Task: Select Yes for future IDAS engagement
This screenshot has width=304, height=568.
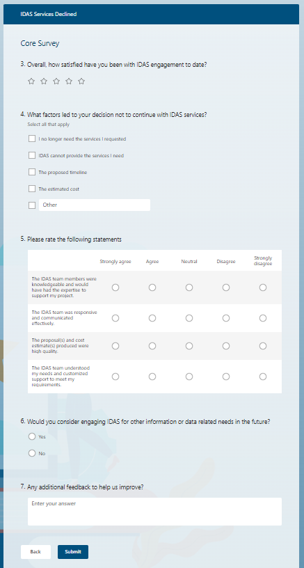Action: point(32,436)
